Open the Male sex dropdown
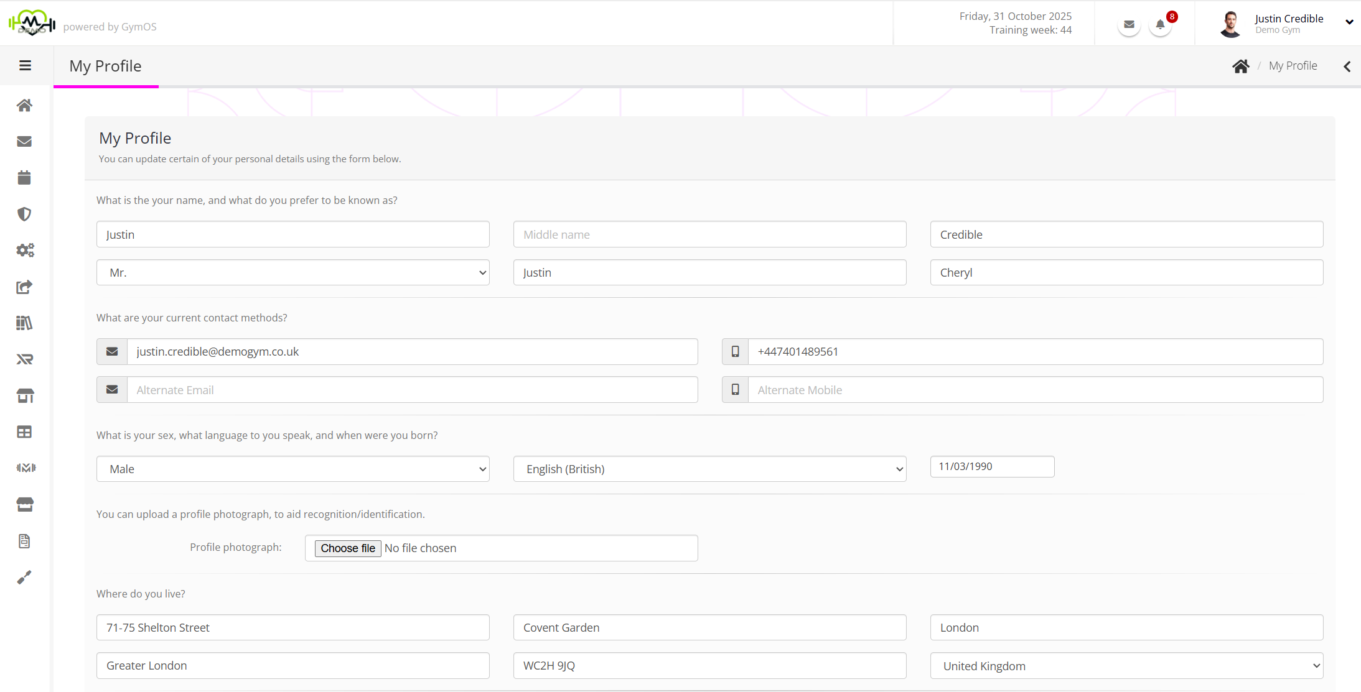 pyautogui.click(x=293, y=469)
